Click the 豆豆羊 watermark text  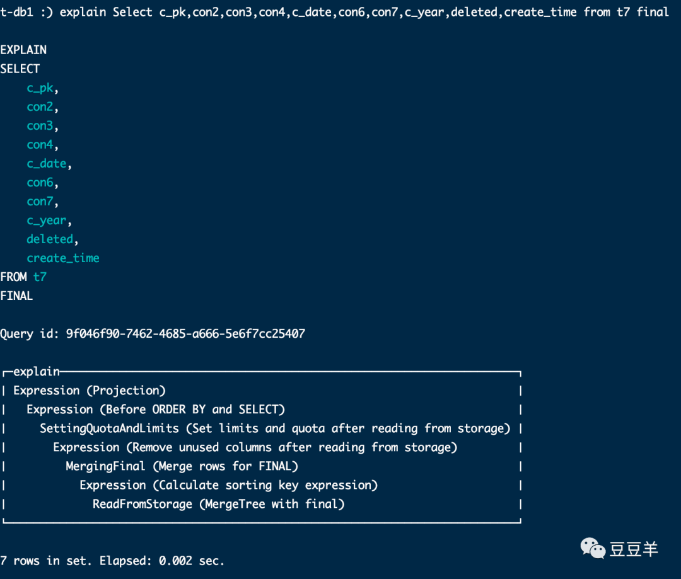point(634,549)
